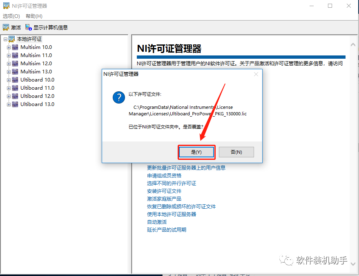Confirm overwrite with 是(Y) button

coord(196,152)
